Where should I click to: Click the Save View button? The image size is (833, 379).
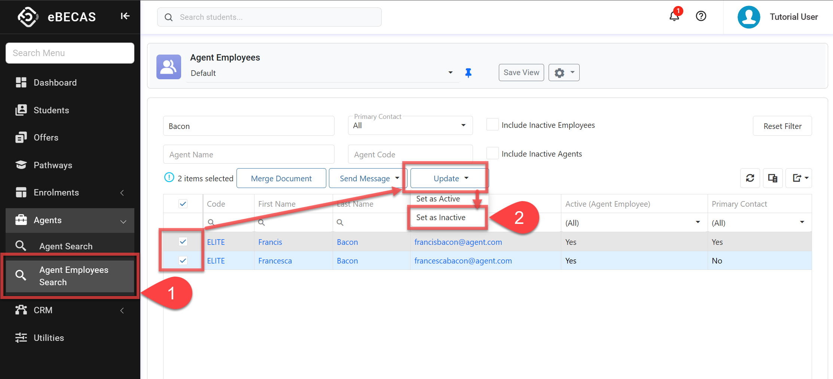pyautogui.click(x=521, y=73)
